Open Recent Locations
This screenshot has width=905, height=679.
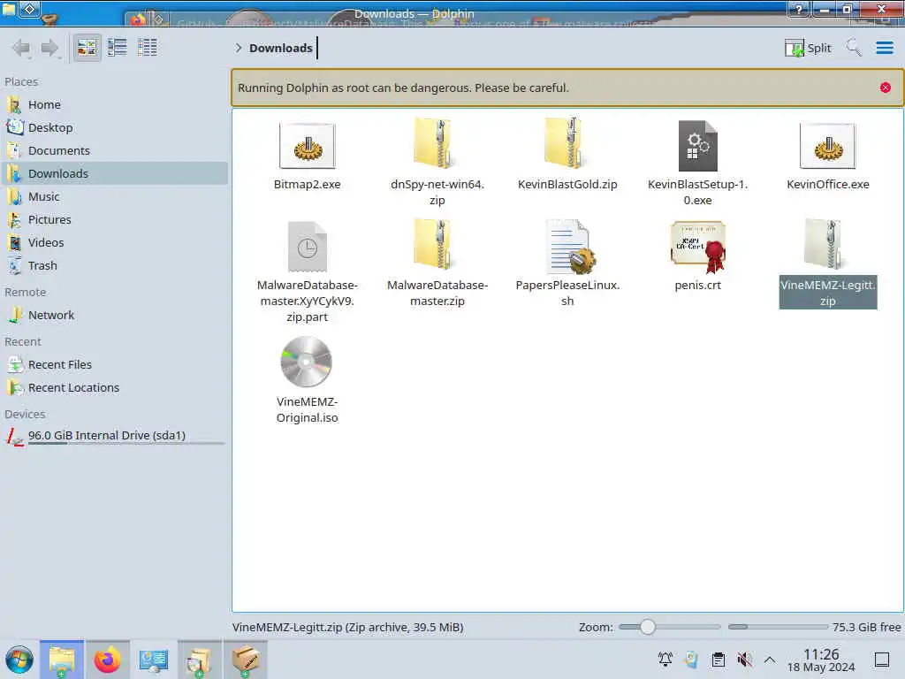(x=116, y=388)
